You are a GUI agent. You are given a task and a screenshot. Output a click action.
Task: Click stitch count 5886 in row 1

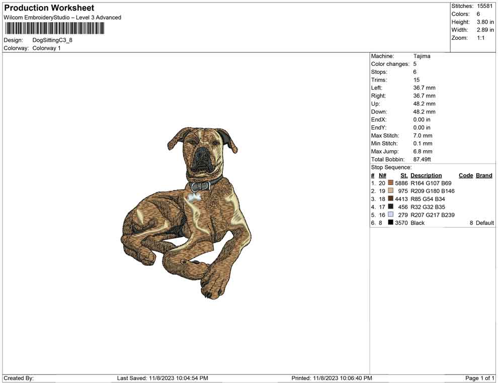click(x=401, y=183)
